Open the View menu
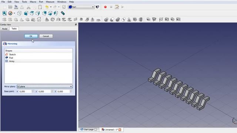The width and height of the screenshot is (237, 133). point(17,2)
